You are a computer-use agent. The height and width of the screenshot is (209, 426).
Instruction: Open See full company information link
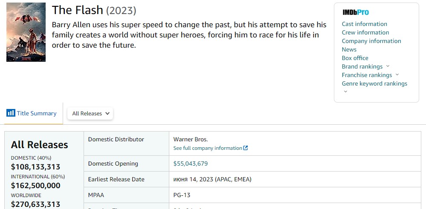[208, 148]
